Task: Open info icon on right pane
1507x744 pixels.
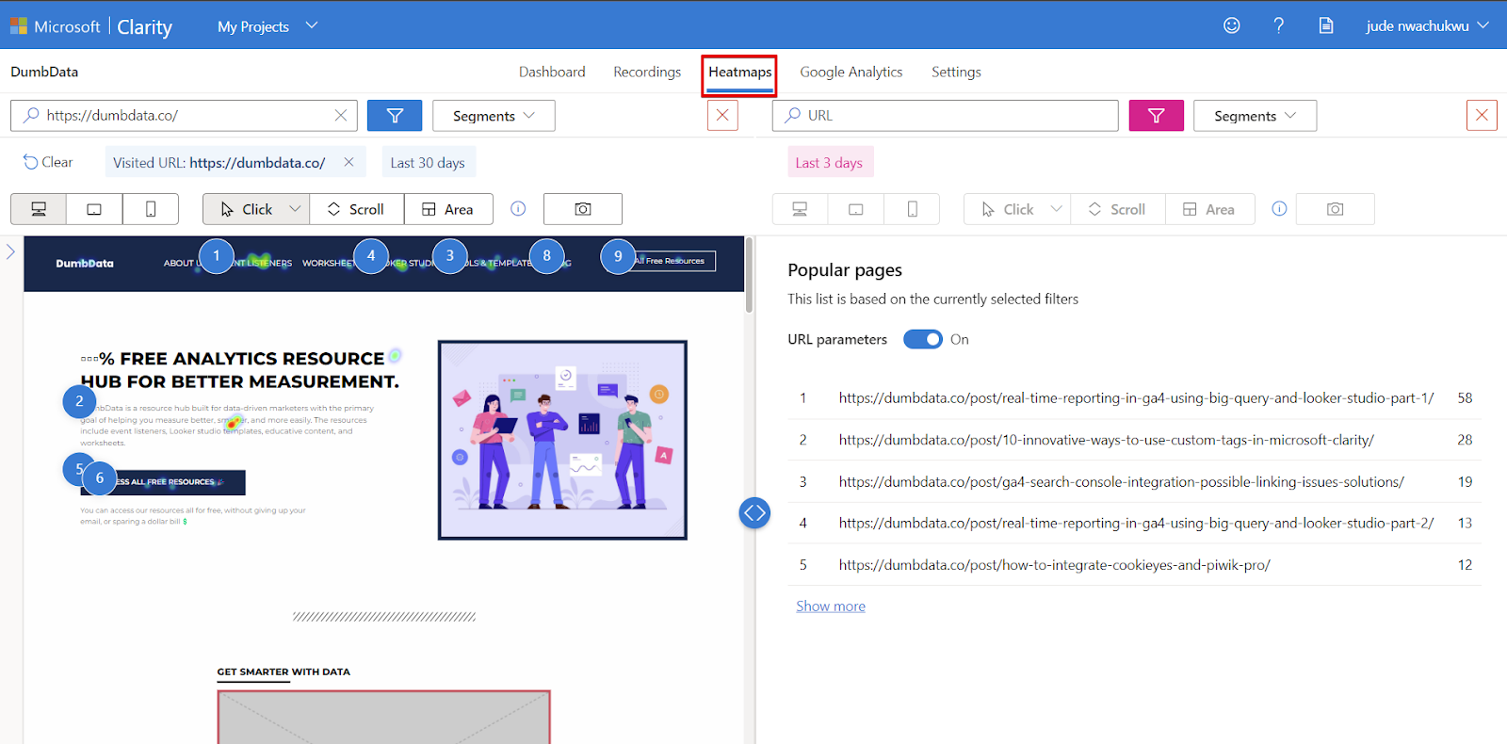Action: pyautogui.click(x=1279, y=208)
